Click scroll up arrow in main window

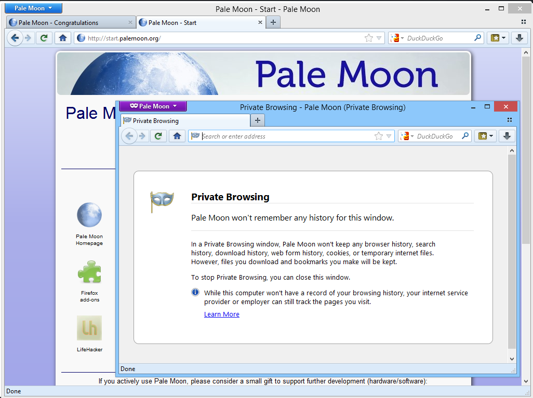pos(526,52)
